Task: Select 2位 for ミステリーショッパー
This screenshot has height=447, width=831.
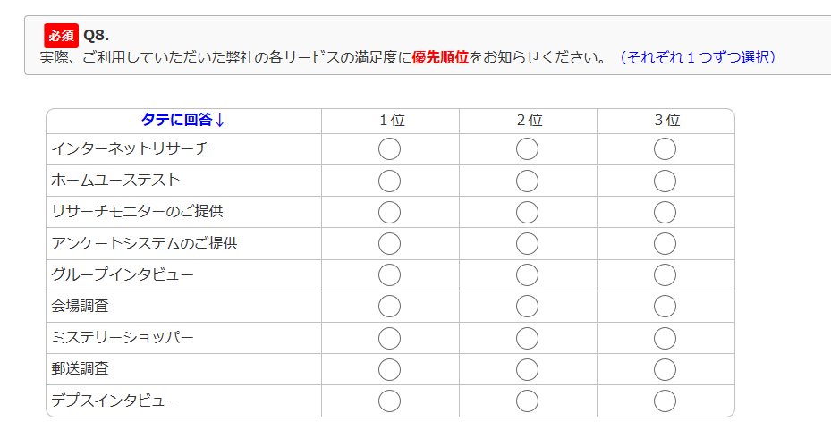Action: coord(527,338)
